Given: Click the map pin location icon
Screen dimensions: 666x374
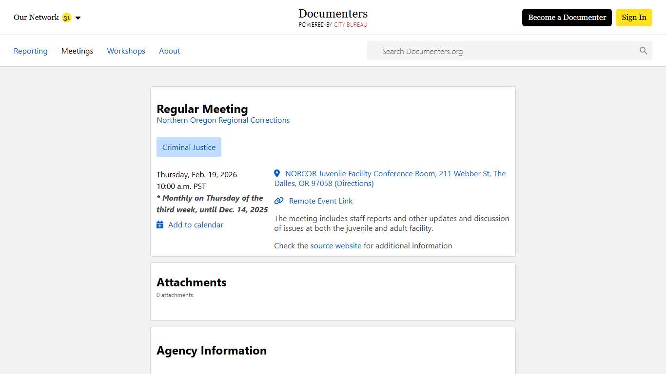Looking at the screenshot, I should [x=277, y=173].
